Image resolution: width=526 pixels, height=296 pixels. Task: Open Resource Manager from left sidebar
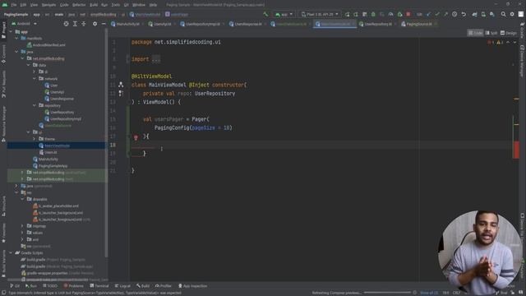3,123
